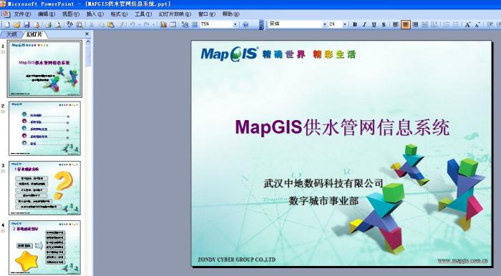Toggle bold formatting
Screen dimensions: 501x276
click(355, 24)
